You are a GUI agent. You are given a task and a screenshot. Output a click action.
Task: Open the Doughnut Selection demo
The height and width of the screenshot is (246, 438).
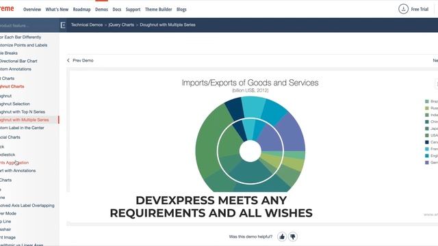coord(15,104)
